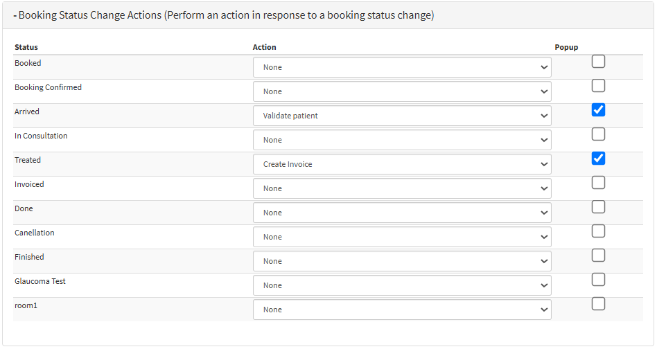Viewport: 657px width, 349px height.
Task: Expand the Treated action dropdown showing Create Invoice
Action: (x=402, y=164)
